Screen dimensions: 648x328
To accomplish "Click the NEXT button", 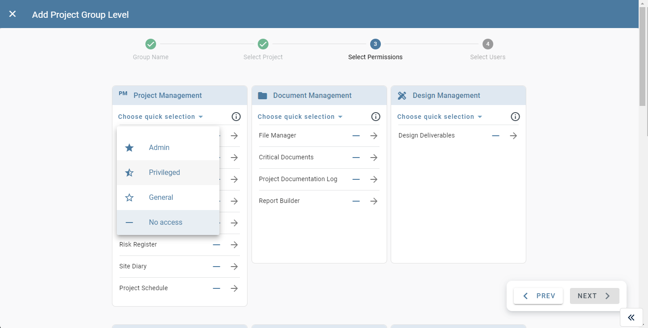I will pos(594,296).
